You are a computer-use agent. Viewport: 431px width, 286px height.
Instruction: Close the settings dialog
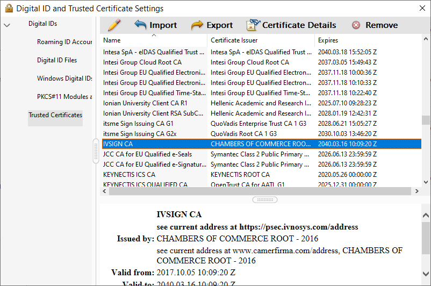pos(422,8)
